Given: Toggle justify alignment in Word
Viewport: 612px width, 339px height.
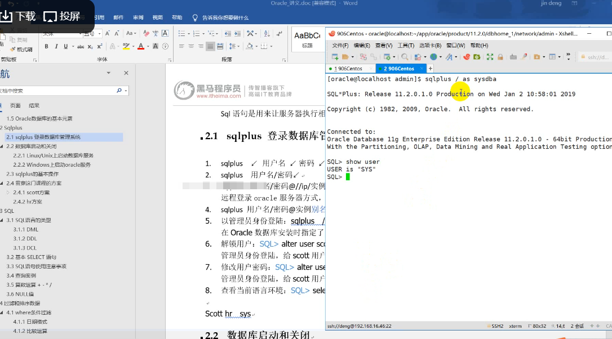Looking at the screenshot, I should pyautogui.click(x=210, y=46).
